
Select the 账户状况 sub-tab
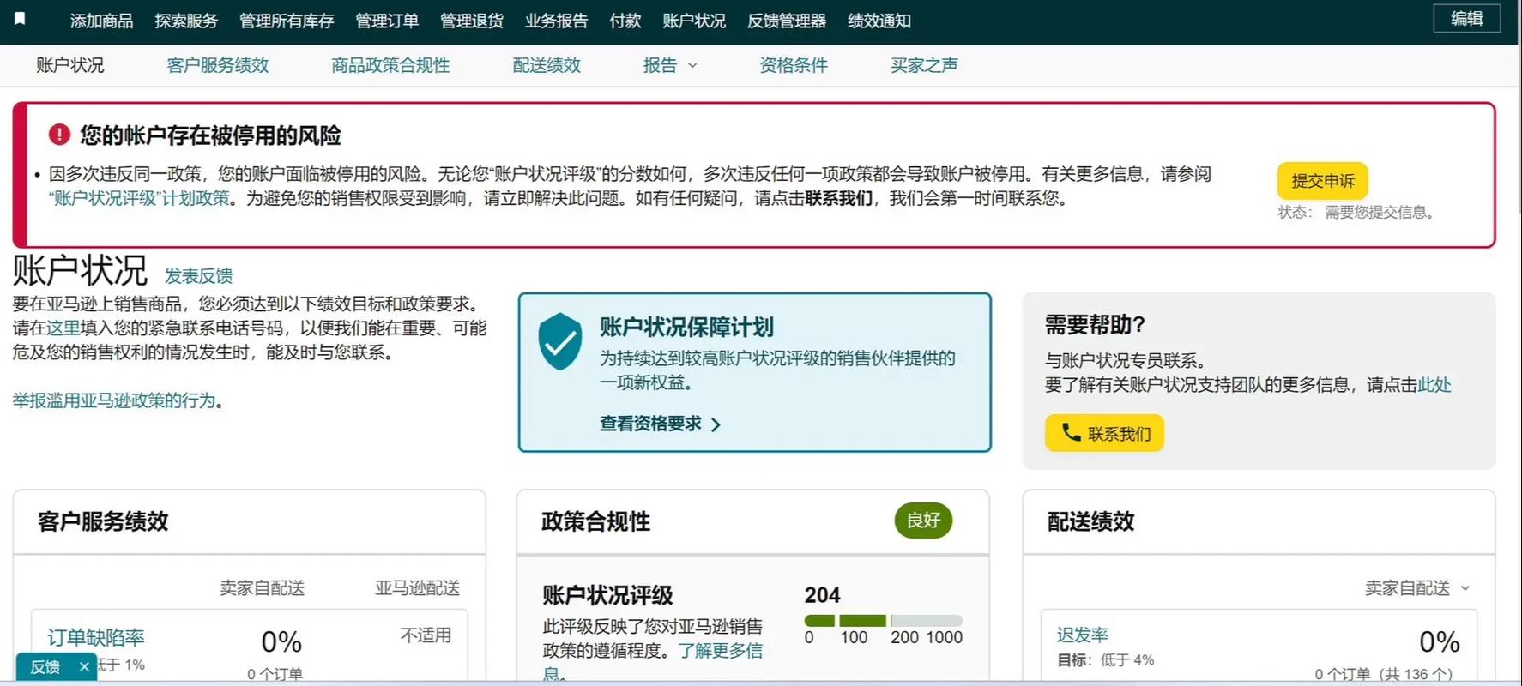tap(70, 65)
